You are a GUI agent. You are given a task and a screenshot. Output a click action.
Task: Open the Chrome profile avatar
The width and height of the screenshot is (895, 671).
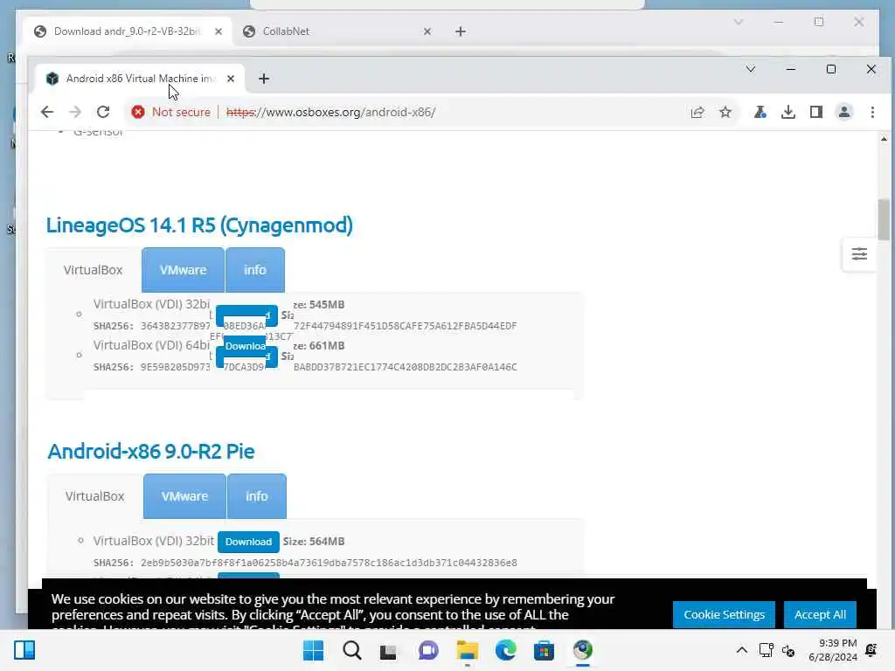click(844, 113)
